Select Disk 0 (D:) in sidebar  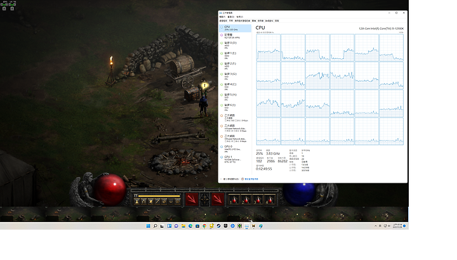[235, 45]
